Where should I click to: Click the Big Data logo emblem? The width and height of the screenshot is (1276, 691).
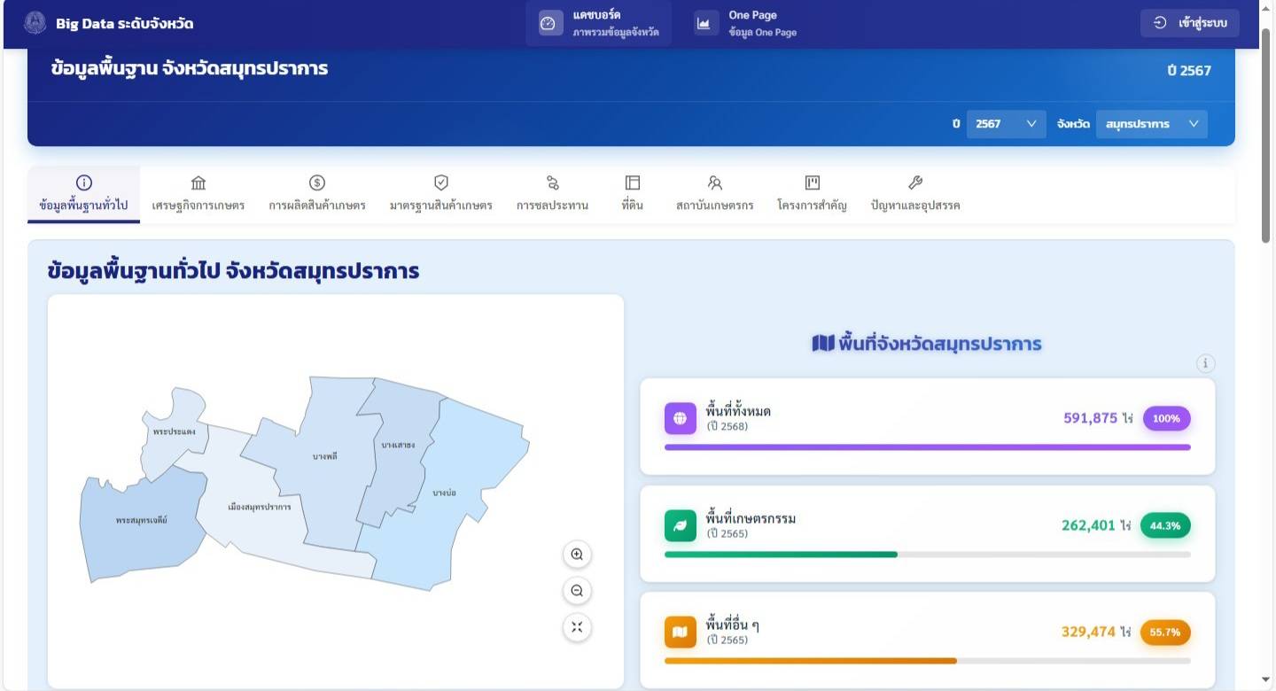point(35,23)
